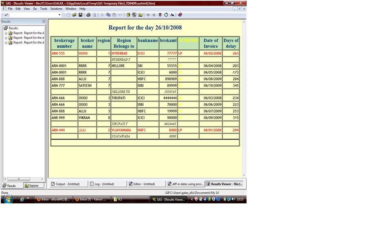Click inside the command input box

(33, 15)
